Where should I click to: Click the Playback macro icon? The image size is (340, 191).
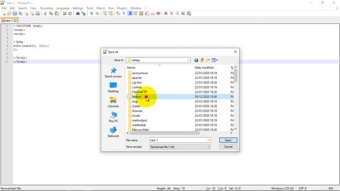177,13
